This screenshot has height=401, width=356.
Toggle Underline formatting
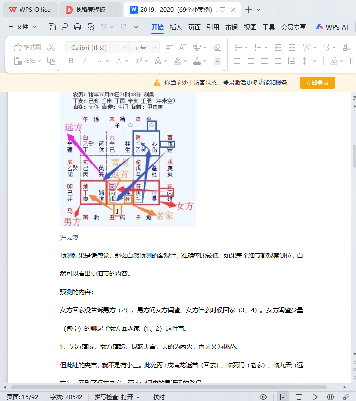[99, 61]
